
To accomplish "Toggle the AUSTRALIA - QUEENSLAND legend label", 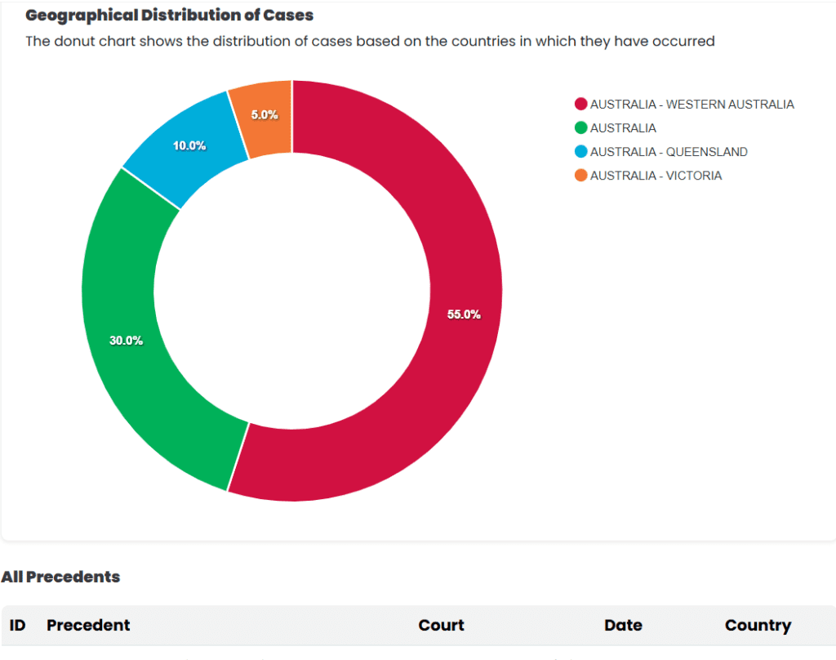I will click(x=669, y=152).
